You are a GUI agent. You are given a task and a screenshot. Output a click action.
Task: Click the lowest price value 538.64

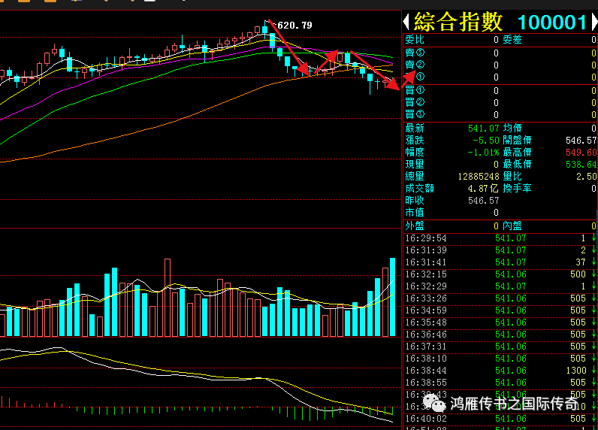pos(581,165)
